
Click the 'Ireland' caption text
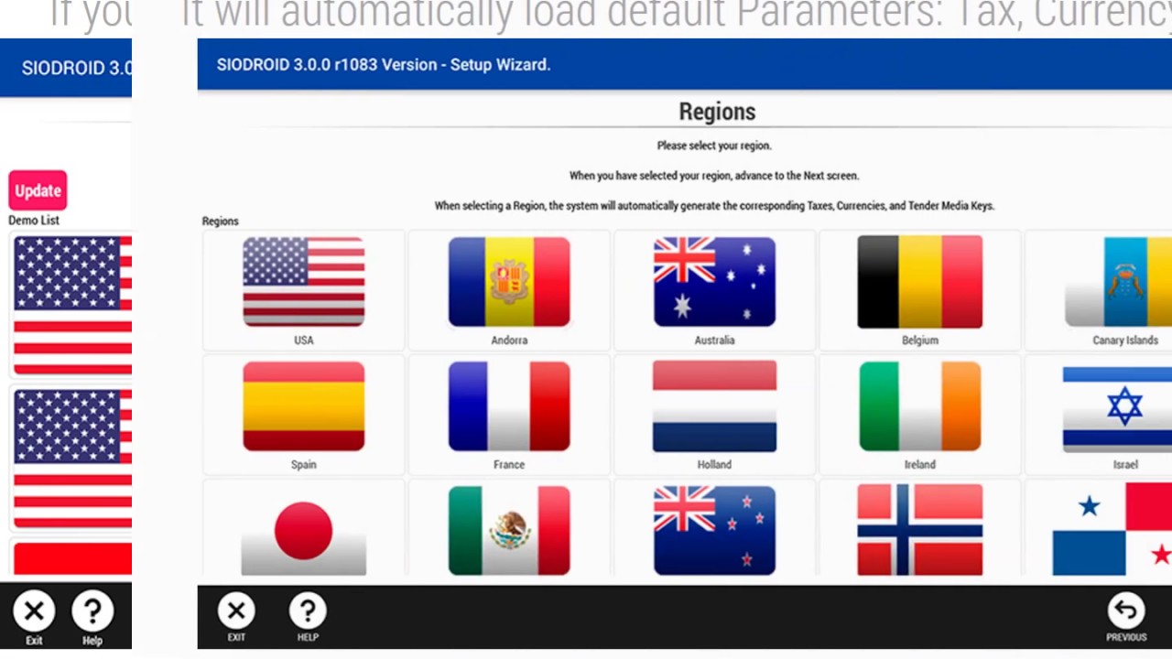pos(919,465)
